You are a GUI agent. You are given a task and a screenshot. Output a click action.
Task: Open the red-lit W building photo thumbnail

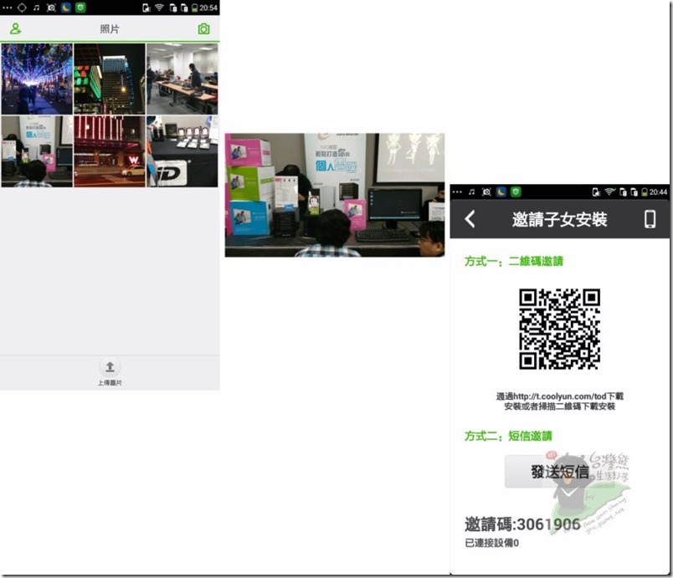[x=110, y=151]
